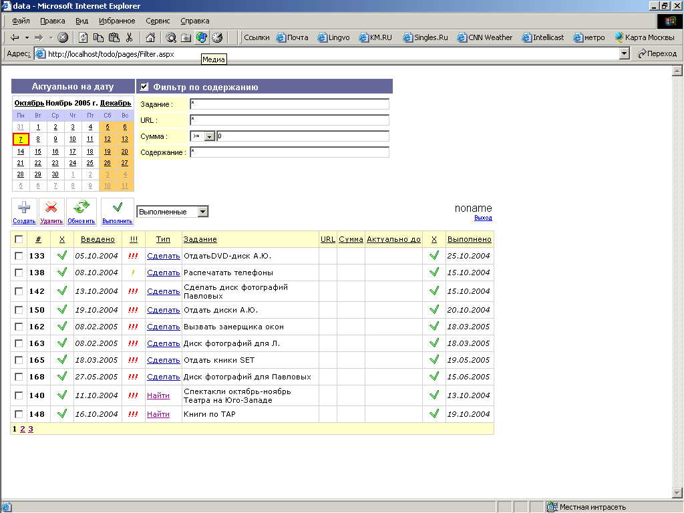Click the Home icon in browser toolbar

pos(150,37)
